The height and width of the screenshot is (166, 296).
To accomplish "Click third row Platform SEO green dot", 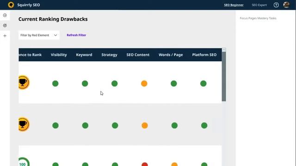I will (204, 164).
